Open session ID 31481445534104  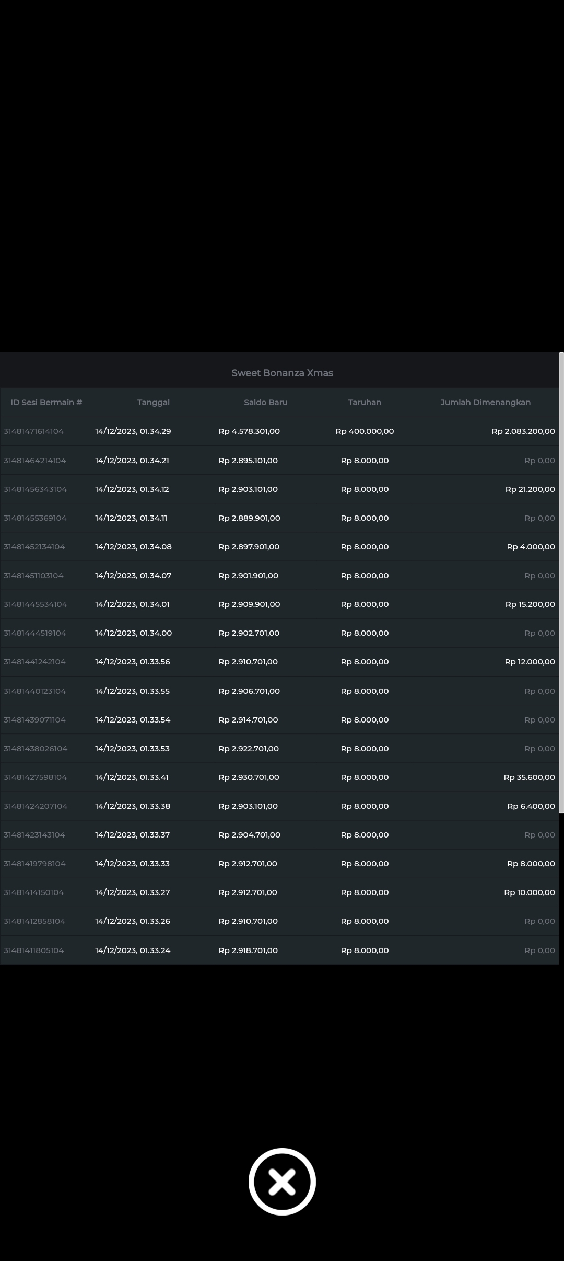(x=36, y=604)
